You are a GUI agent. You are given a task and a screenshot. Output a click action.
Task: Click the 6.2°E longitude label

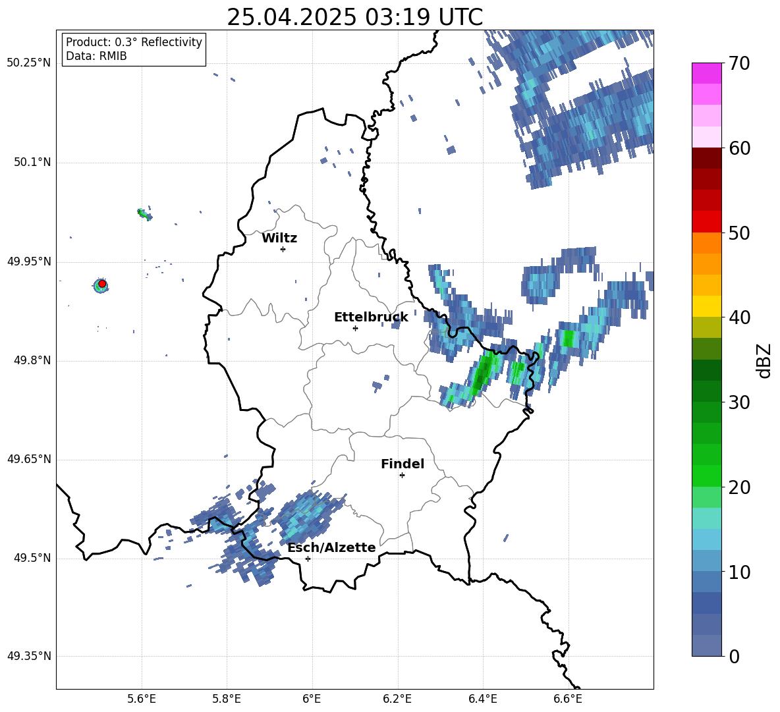pos(397,699)
